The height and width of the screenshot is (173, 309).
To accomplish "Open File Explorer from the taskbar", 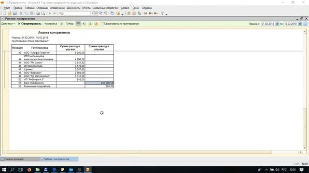I will pyautogui.click(x=38, y=170).
